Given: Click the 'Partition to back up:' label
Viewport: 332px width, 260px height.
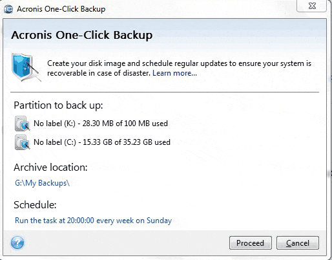Looking at the screenshot, I should point(58,105).
